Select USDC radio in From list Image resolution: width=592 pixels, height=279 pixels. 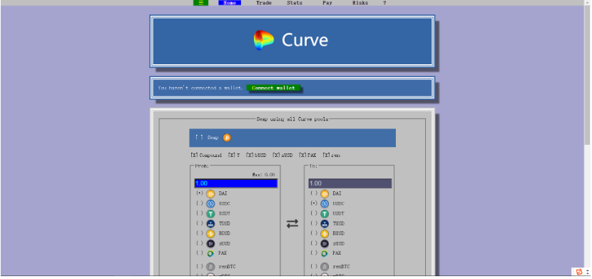tap(200, 203)
